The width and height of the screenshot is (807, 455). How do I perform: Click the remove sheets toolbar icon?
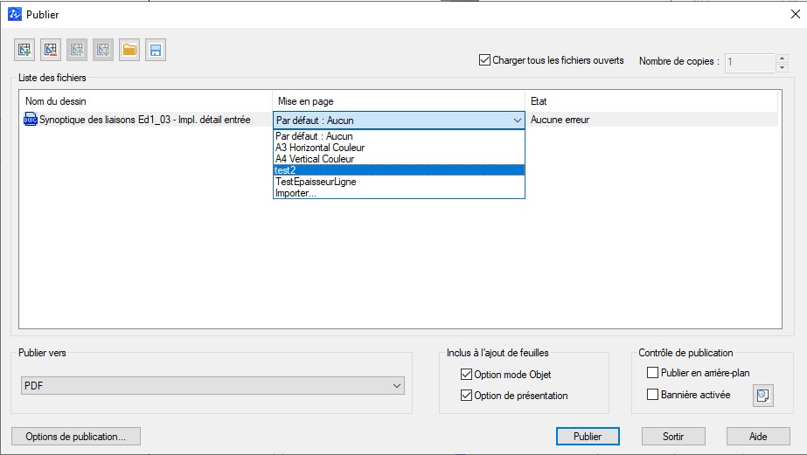(x=51, y=50)
